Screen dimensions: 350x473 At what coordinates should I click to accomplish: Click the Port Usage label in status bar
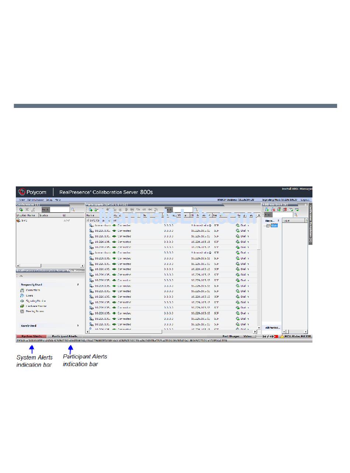point(231,336)
